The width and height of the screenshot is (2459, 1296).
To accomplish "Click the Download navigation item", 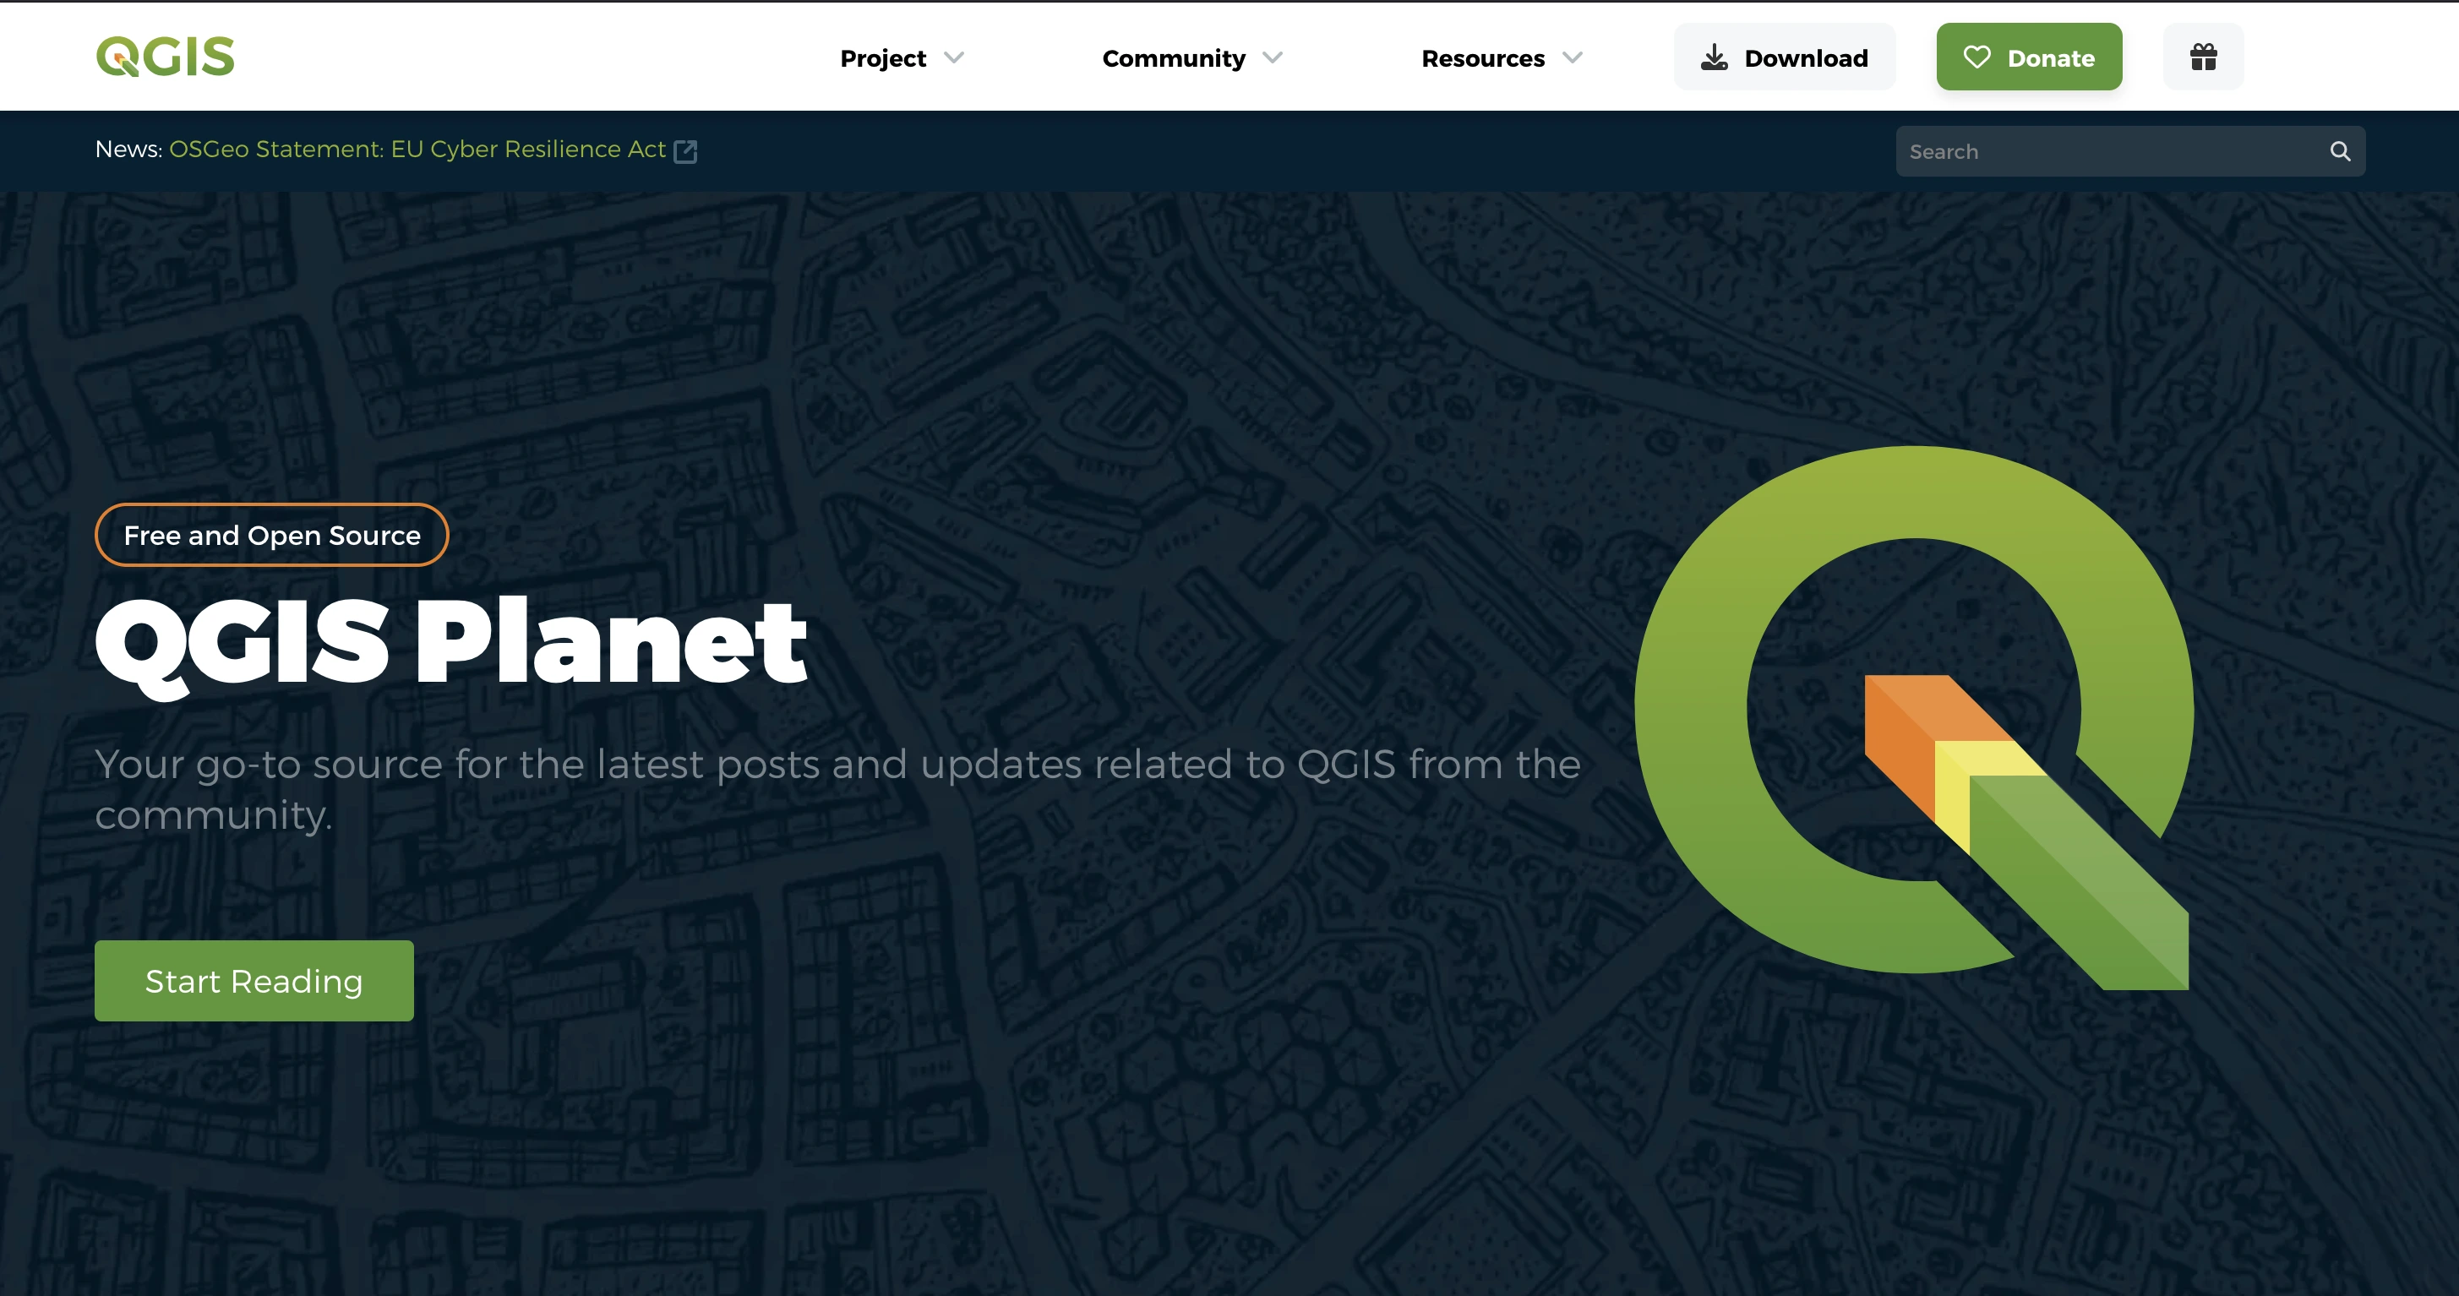I will (1786, 58).
